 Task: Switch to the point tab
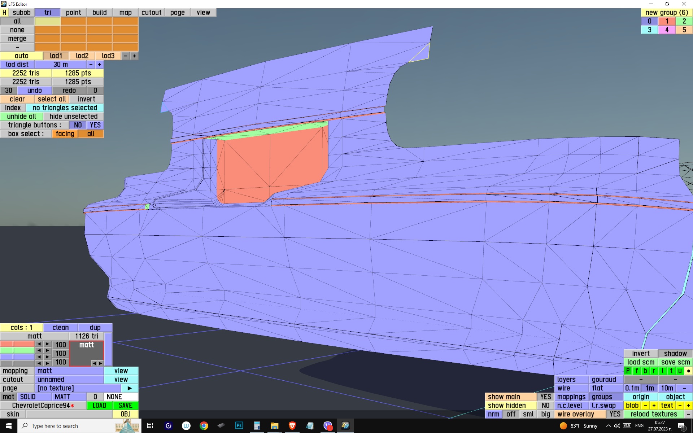(73, 13)
